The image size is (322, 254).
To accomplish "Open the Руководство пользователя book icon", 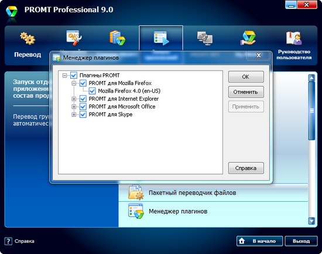I will 294,38.
